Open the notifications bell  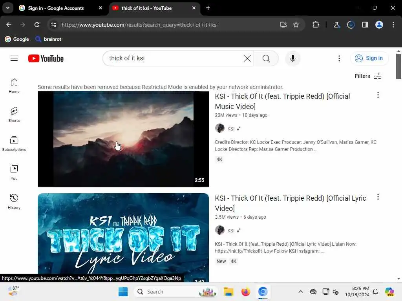click(375, 292)
